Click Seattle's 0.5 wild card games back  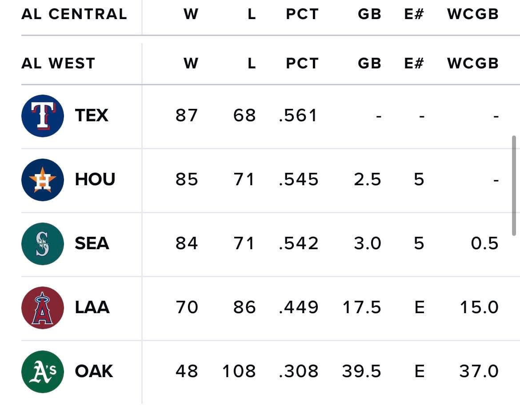tap(484, 243)
